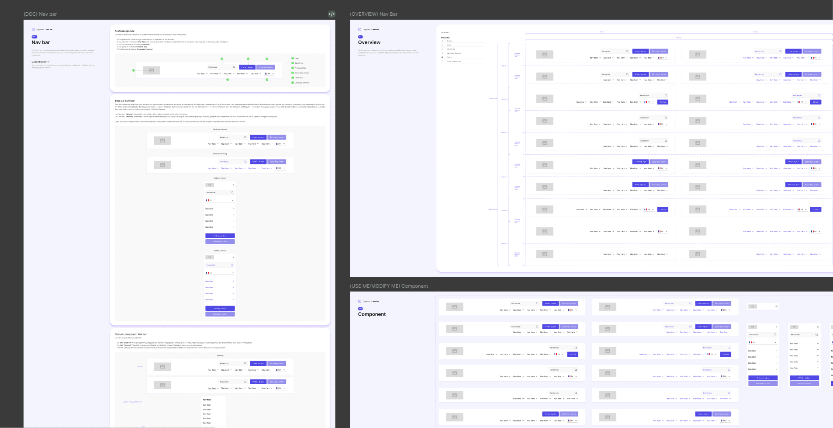Click the info icon beside the Organism breadcrumb
The width and height of the screenshot is (833, 428).
coord(34,29)
